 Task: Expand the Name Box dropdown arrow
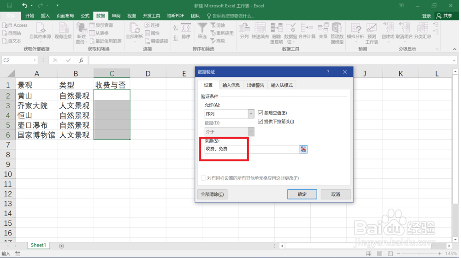click(35, 60)
